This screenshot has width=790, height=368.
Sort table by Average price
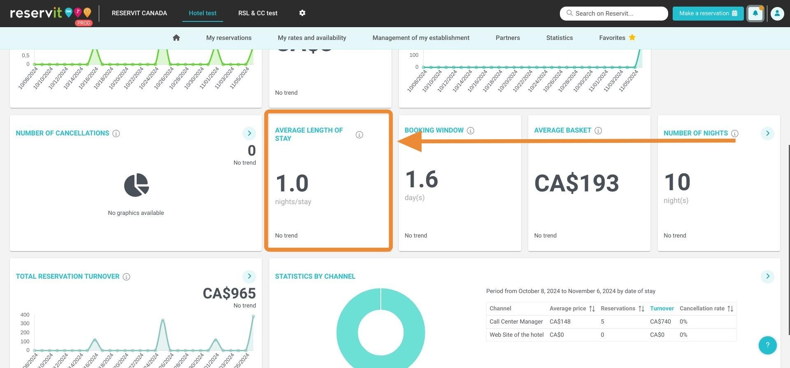point(592,309)
